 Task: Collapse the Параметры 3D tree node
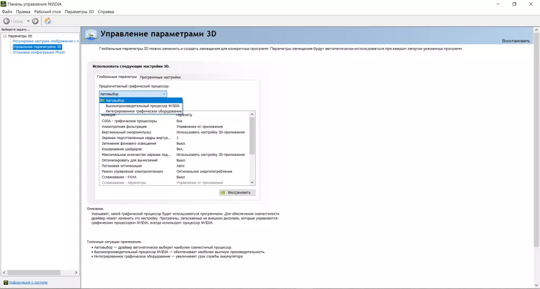5,36
